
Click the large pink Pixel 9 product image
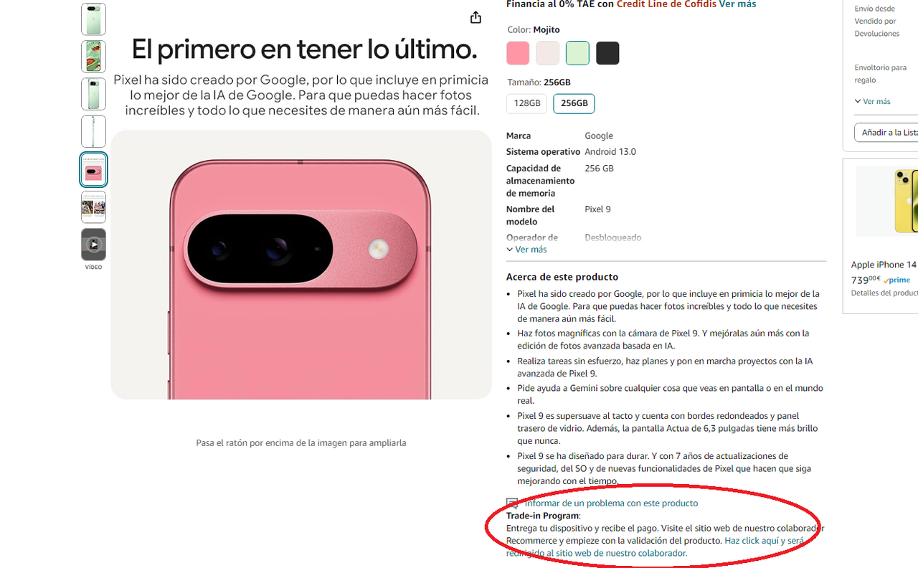[301, 265]
